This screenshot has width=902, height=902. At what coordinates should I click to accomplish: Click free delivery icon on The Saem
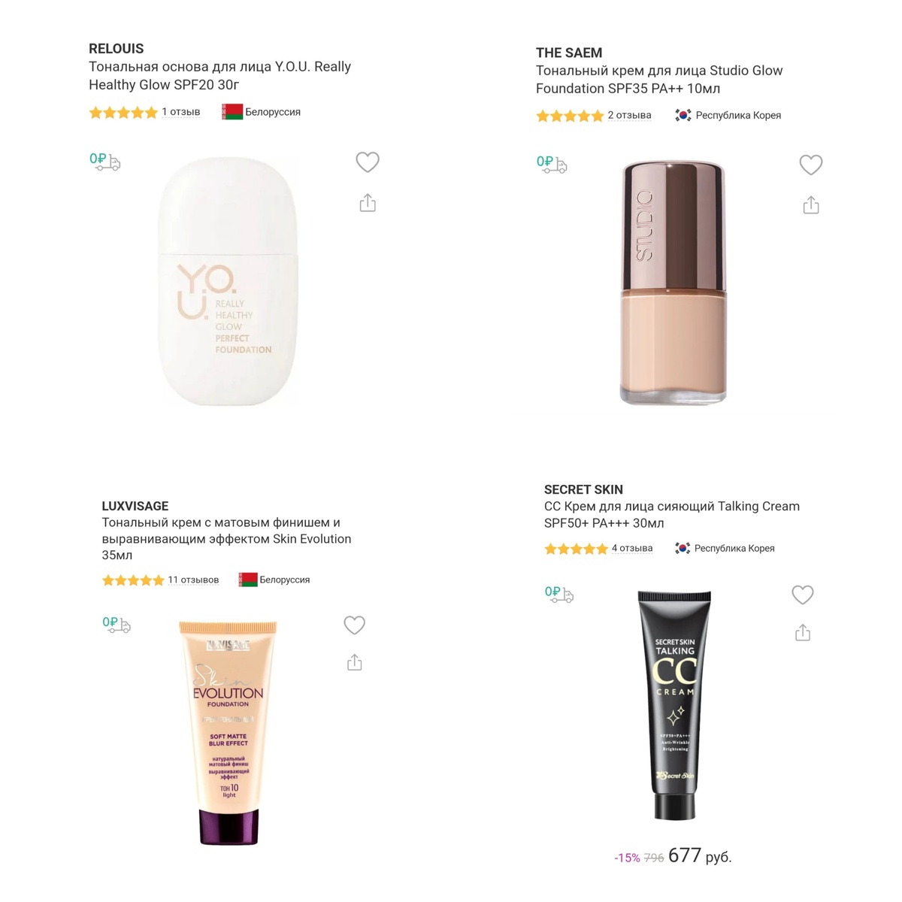point(552,164)
